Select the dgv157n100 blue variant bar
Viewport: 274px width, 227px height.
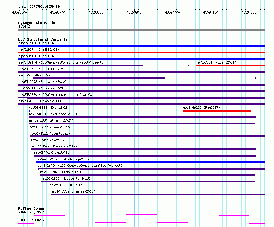[x=142, y=46]
